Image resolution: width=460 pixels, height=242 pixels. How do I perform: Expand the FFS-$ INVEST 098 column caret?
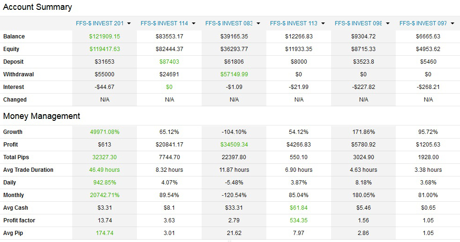(x=387, y=23)
